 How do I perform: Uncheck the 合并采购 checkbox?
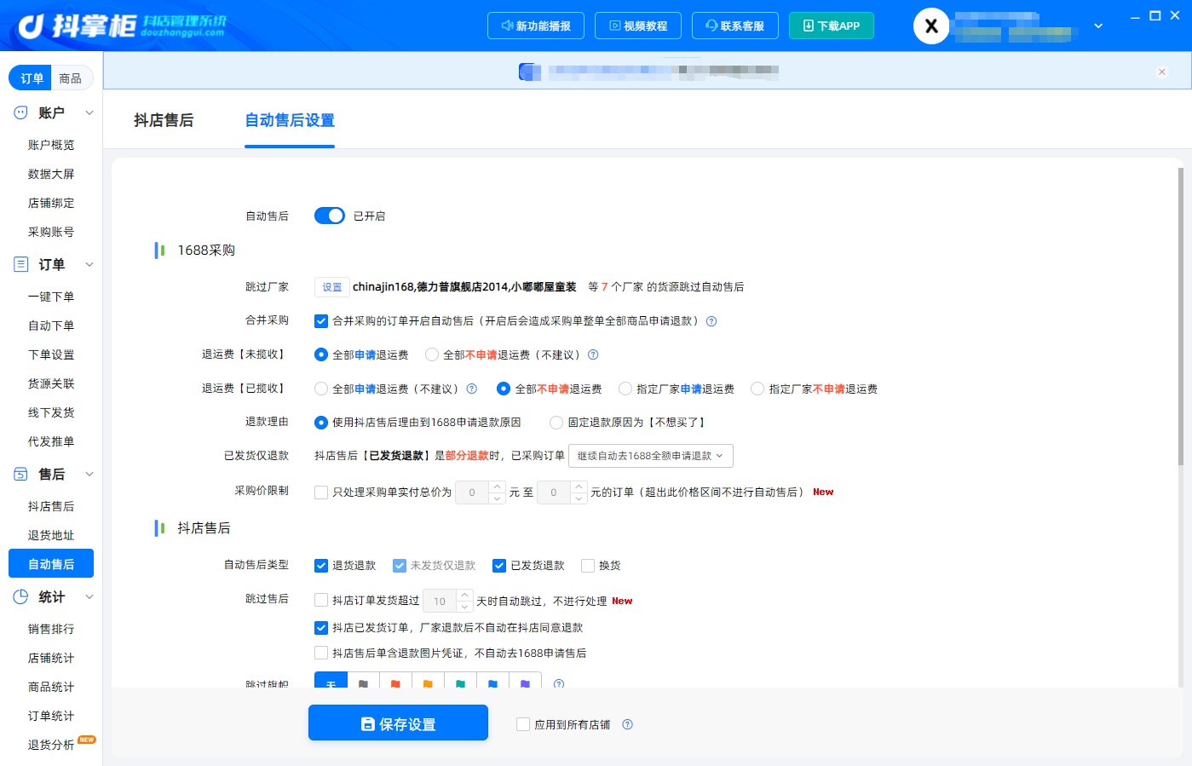pyautogui.click(x=321, y=321)
